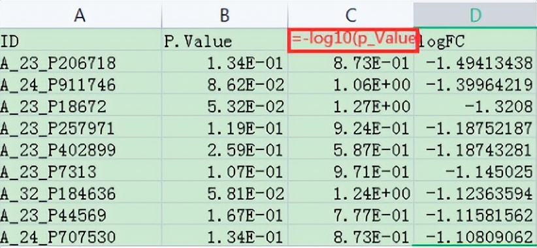Select cell containing 5.87E-01
The height and width of the screenshot is (248, 537).
pyautogui.click(x=351, y=149)
